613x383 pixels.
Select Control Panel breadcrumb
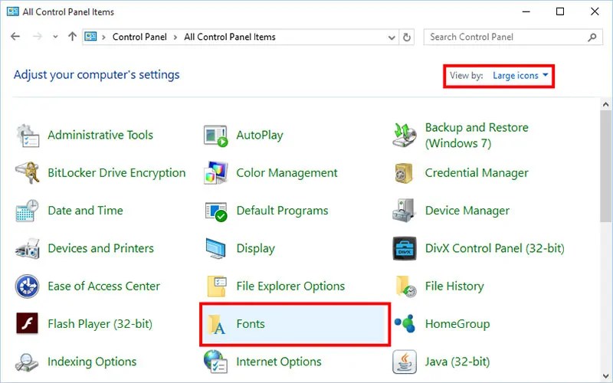point(139,37)
